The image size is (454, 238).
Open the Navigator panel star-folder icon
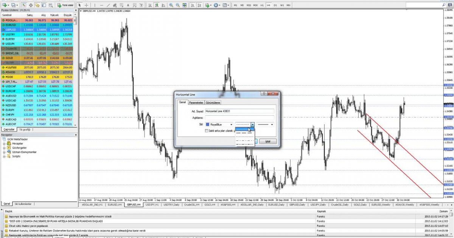pos(37,5)
